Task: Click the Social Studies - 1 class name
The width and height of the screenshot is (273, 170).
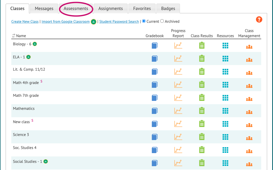Action: pos(27,162)
